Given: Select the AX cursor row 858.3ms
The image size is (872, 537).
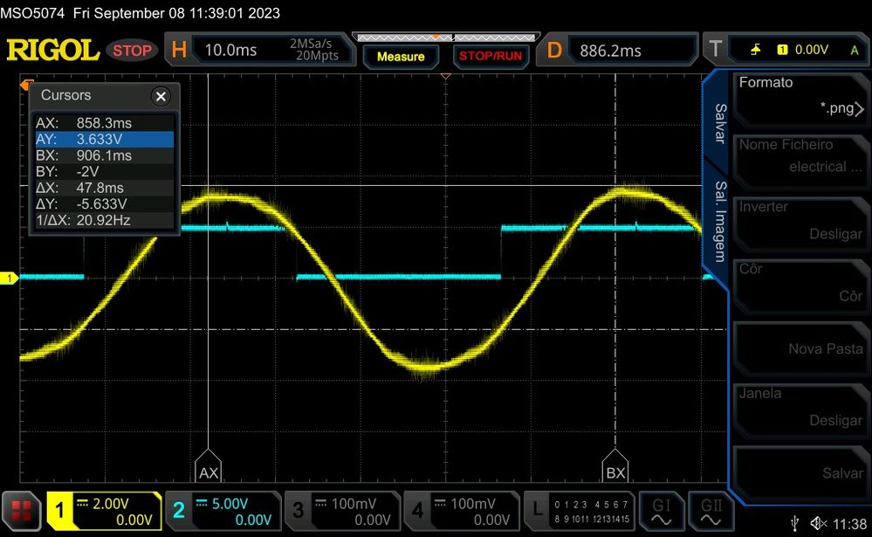Looking at the screenshot, I should point(105,123).
